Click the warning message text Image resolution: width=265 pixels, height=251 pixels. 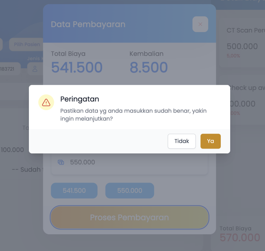(133, 114)
